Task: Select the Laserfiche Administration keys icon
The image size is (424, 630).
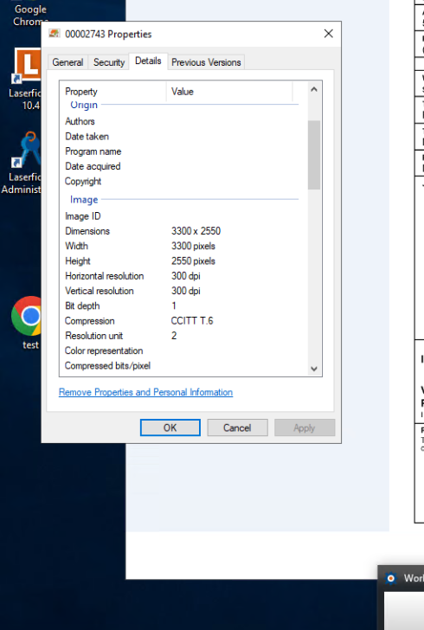Action: point(28,149)
